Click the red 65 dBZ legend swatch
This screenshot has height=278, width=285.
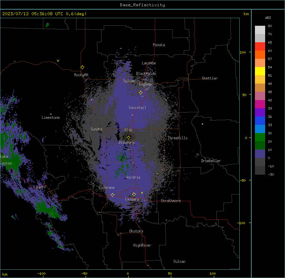pos(260,46)
